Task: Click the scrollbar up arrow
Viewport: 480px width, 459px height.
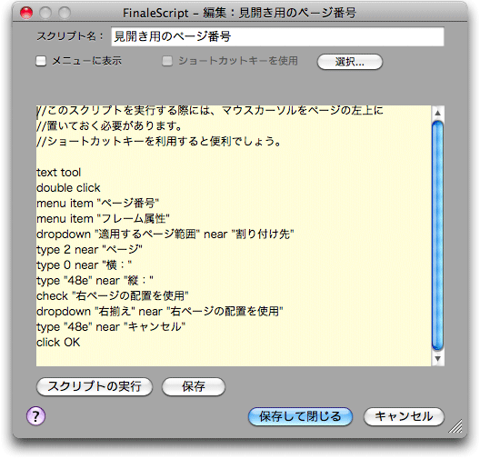Action: 438,113
